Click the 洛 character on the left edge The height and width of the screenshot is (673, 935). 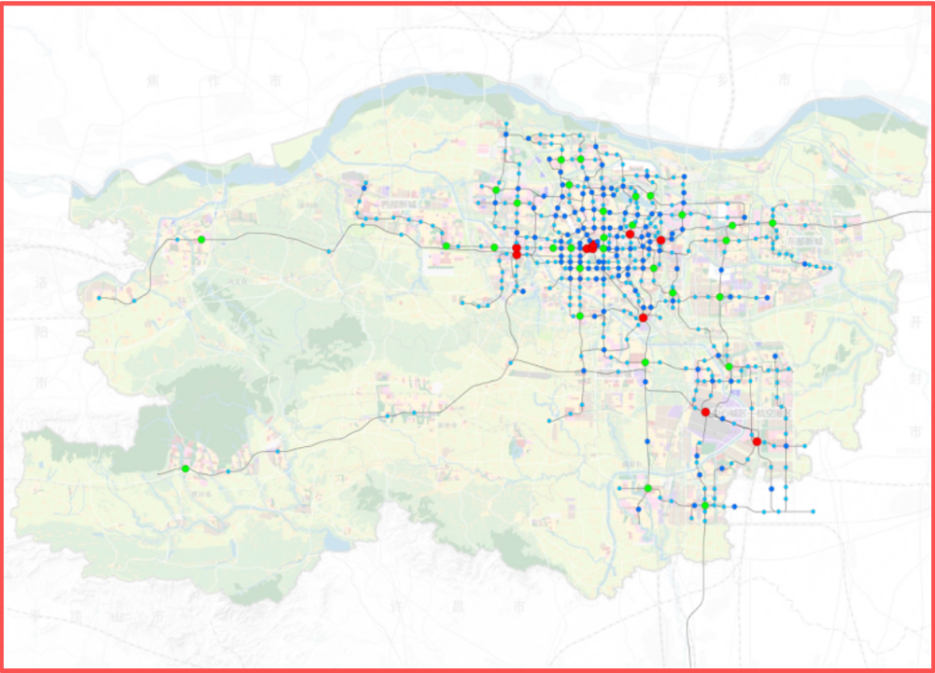(x=41, y=281)
